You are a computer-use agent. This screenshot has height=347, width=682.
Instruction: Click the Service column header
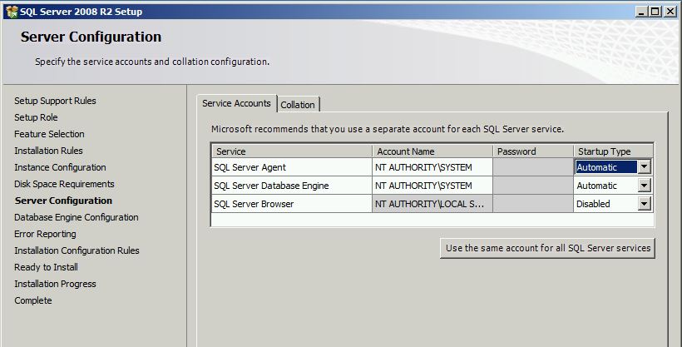291,151
